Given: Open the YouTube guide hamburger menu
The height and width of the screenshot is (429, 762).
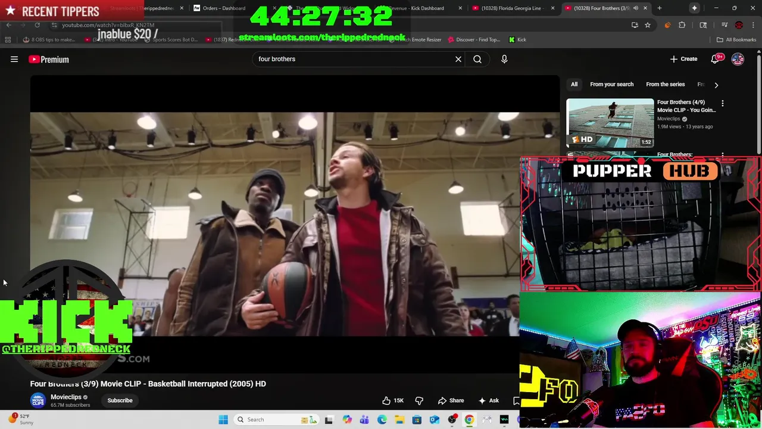Looking at the screenshot, I should click(14, 59).
